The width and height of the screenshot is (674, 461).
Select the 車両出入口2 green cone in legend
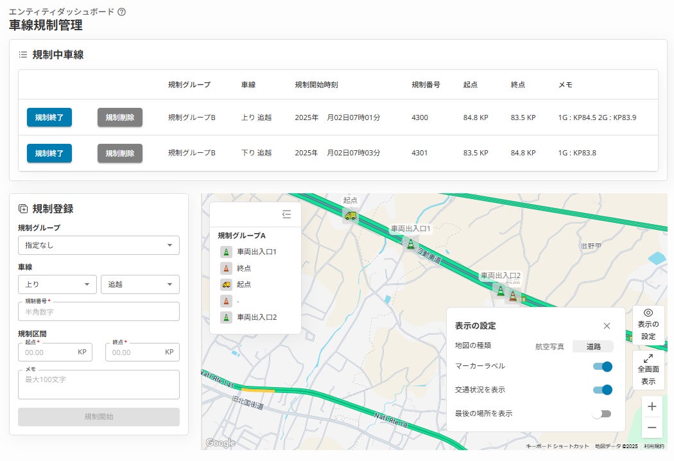(226, 317)
